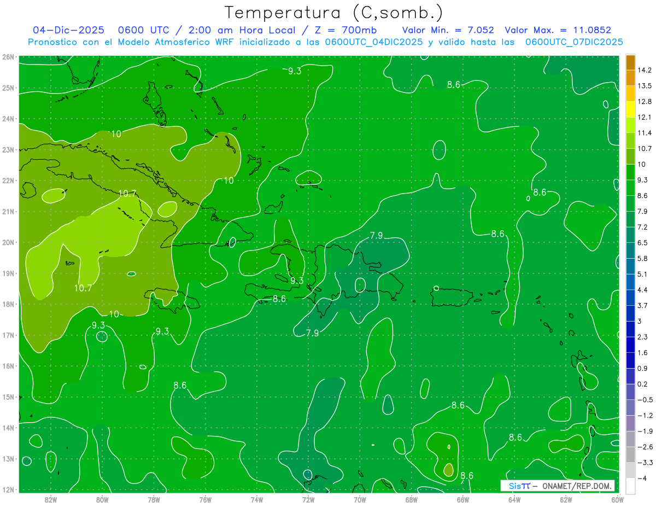Image resolution: width=656 pixels, height=507 pixels.
Task: Click the 18N latitude axis label
Action: coord(8,304)
